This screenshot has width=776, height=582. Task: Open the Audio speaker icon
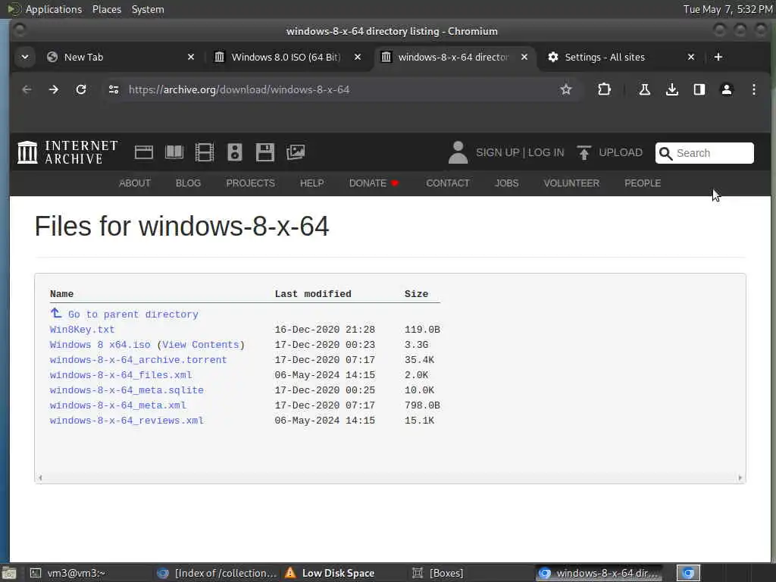click(x=235, y=152)
